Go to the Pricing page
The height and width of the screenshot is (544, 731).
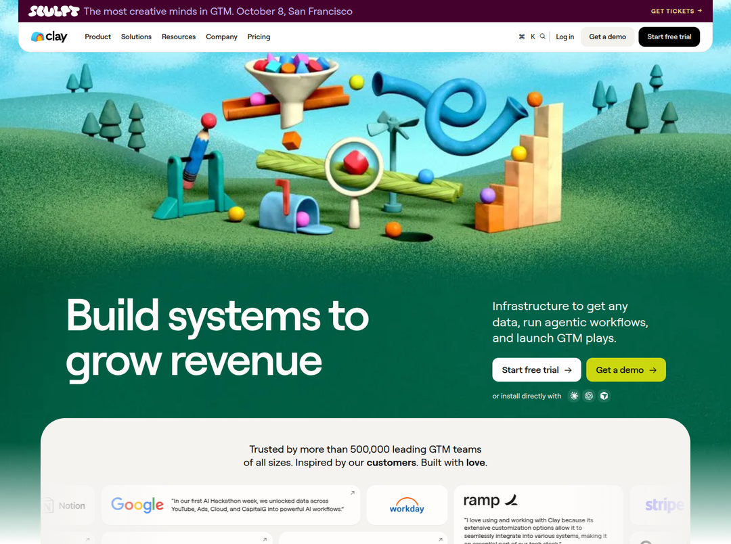(x=259, y=37)
